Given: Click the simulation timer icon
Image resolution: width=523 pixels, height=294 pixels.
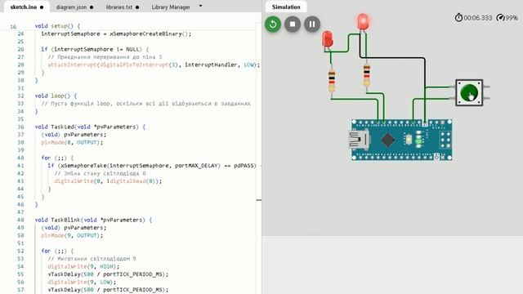Looking at the screenshot, I should click(x=458, y=18).
